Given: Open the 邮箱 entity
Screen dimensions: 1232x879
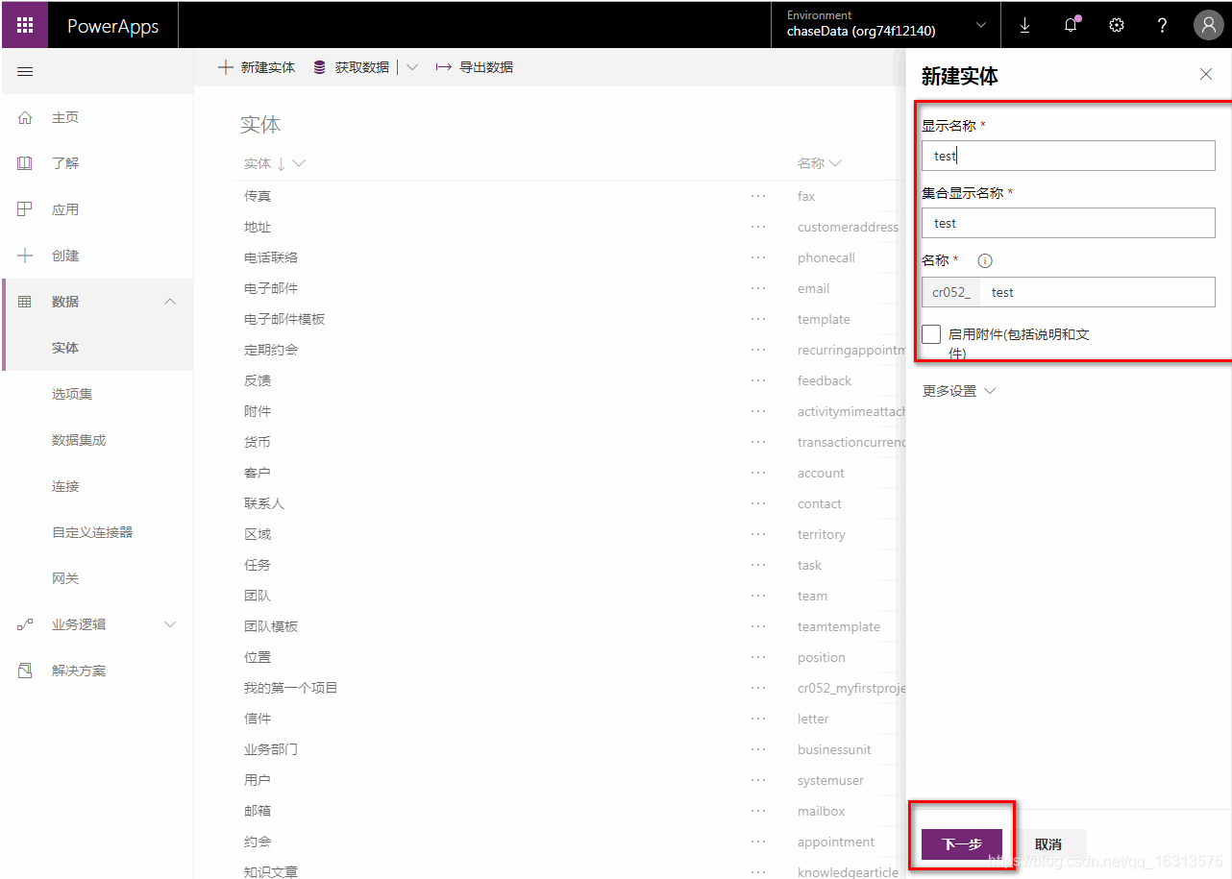Looking at the screenshot, I should 258,811.
